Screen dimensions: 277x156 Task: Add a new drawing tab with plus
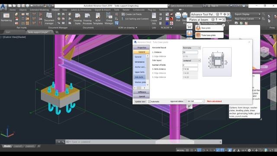pos(57,32)
